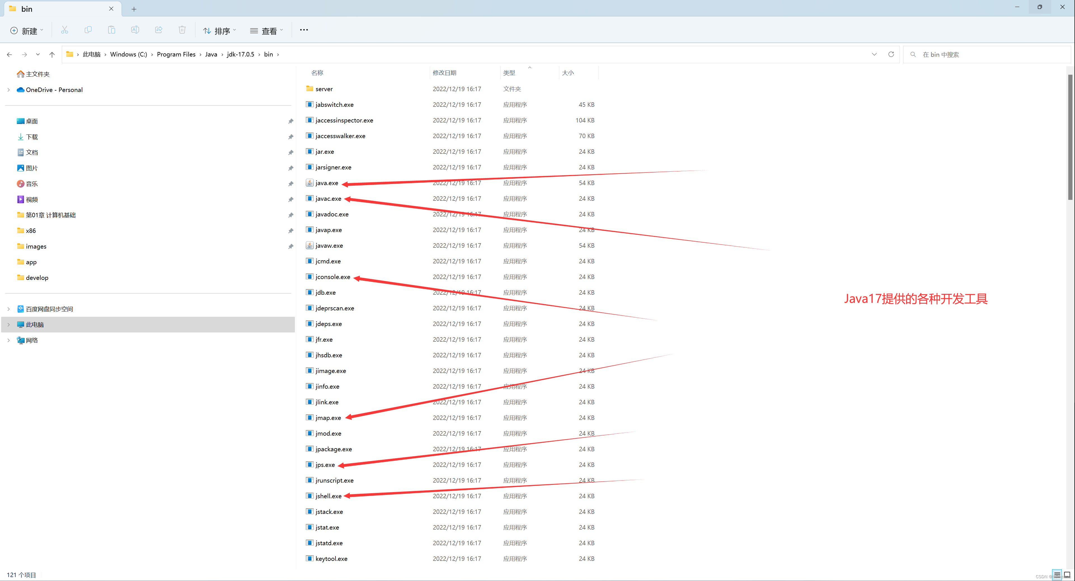Click the 视频 video icon in sidebar
Screen dimensions: 1075x581
(x=20, y=199)
